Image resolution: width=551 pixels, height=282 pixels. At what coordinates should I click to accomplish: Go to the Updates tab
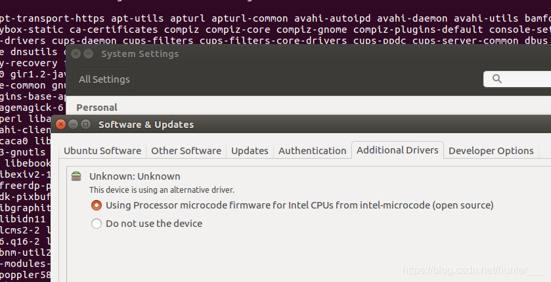click(x=250, y=151)
